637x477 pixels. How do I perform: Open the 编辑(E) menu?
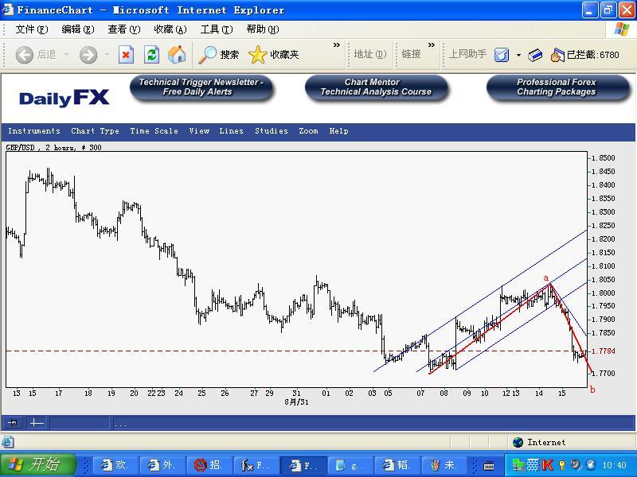click(78, 29)
